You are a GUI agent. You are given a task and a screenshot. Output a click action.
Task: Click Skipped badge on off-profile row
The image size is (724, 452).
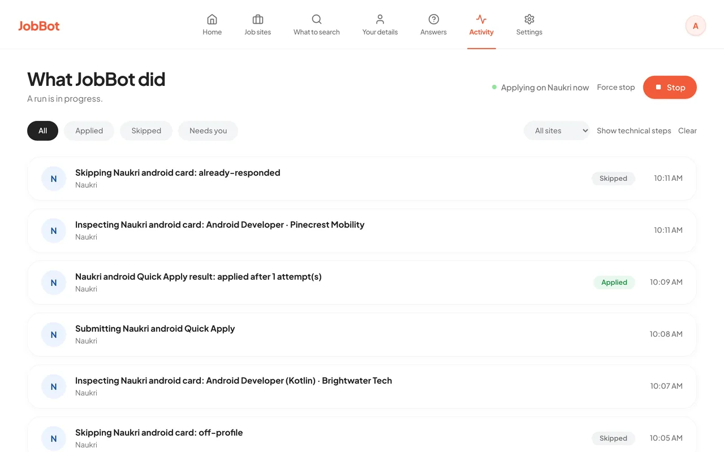tap(613, 438)
